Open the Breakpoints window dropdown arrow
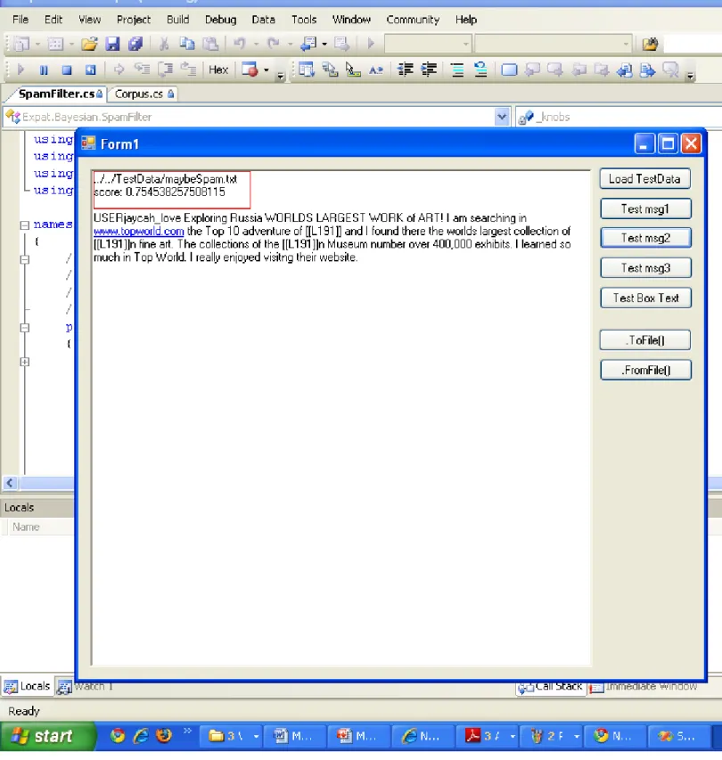 tap(267, 69)
